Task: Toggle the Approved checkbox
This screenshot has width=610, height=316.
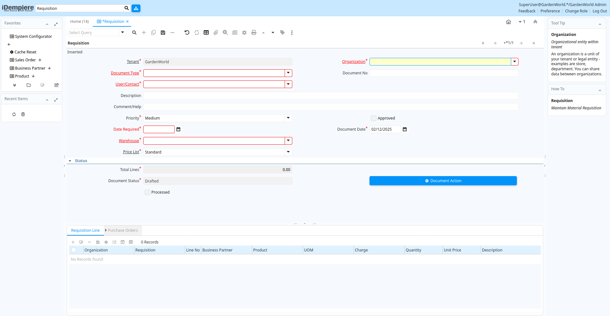Action: point(374,118)
